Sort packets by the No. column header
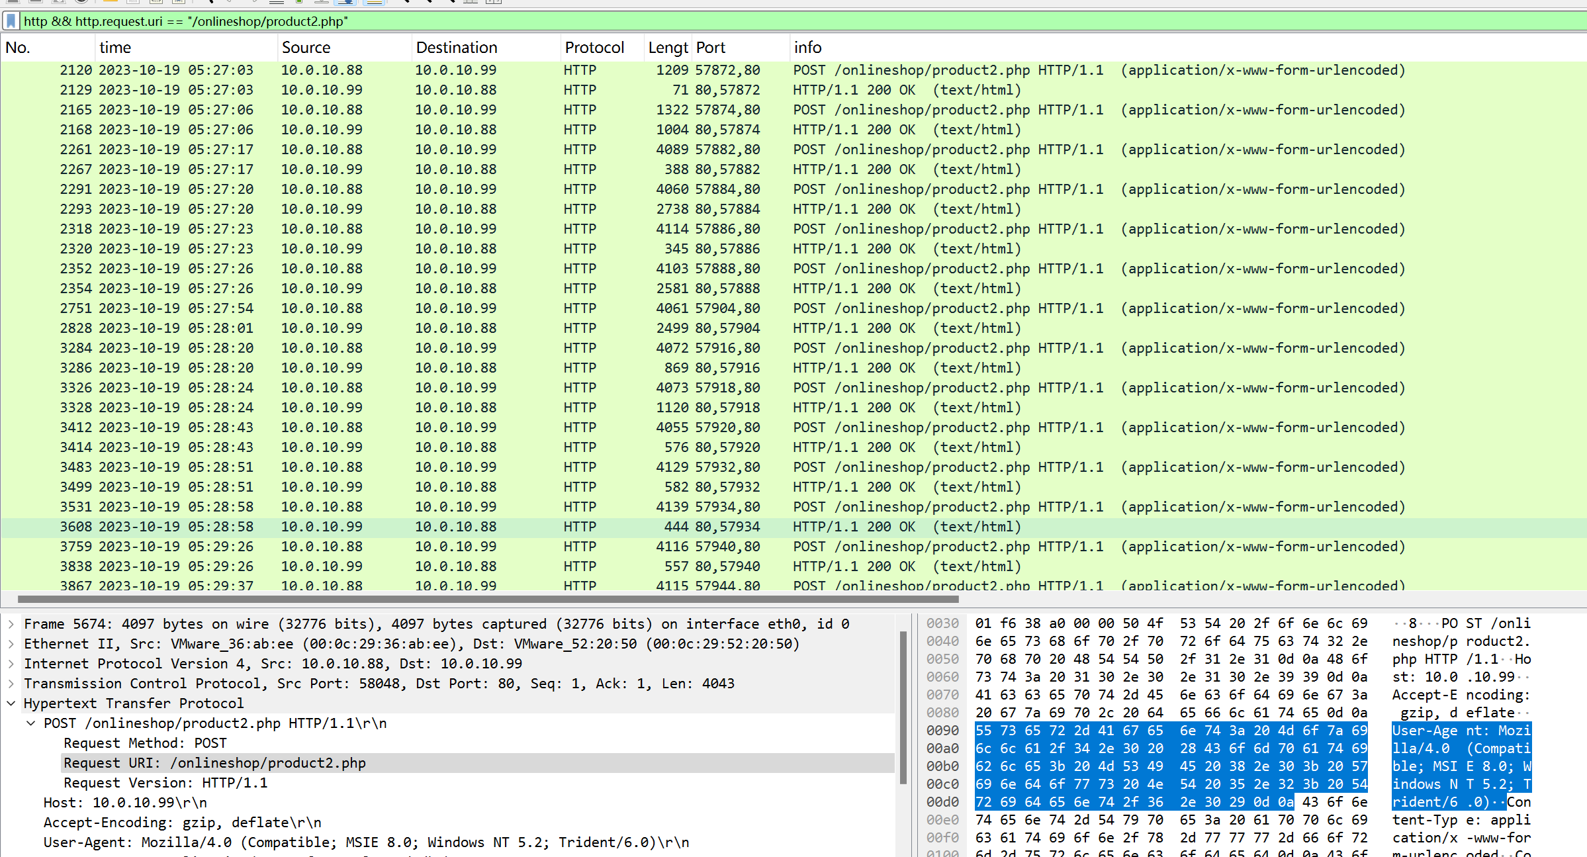 pos(48,48)
